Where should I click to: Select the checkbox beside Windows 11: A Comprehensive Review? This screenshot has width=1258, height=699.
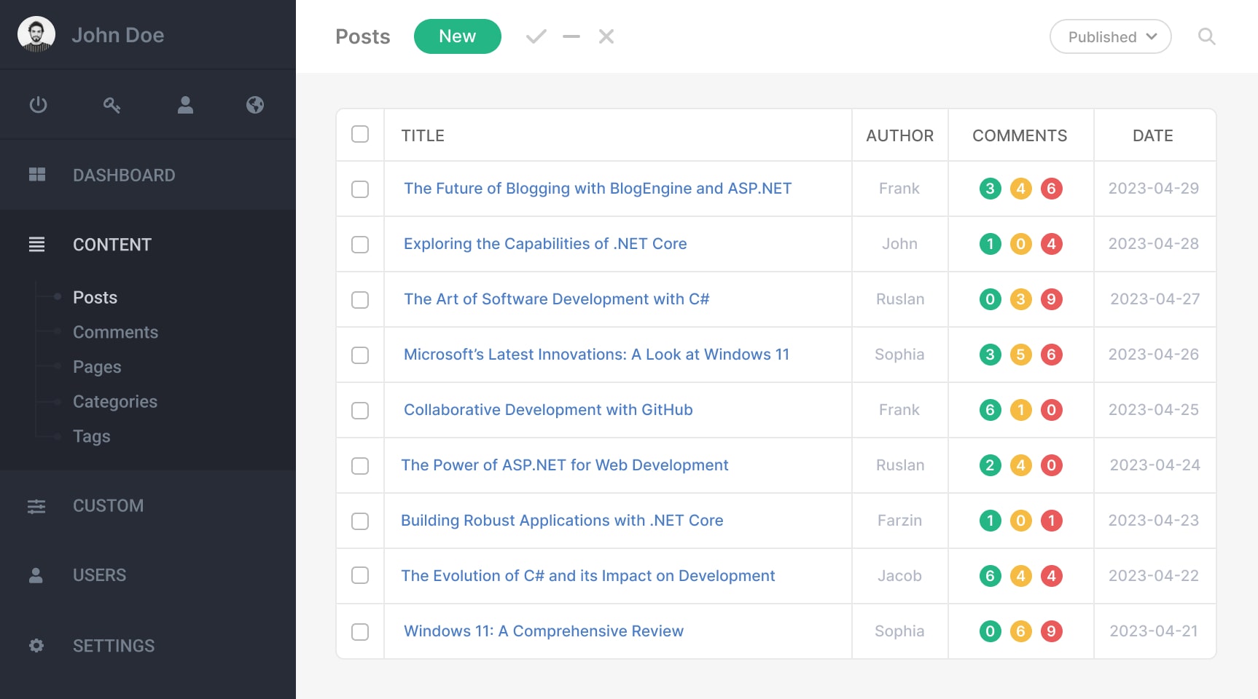(359, 632)
